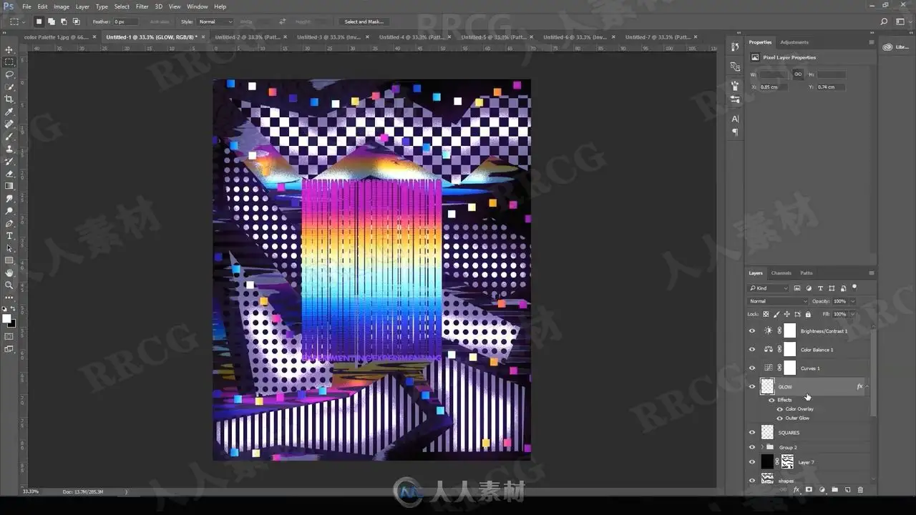Select the Move tool
Image resolution: width=916 pixels, height=515 pixels.
click(x=9, y=49)
